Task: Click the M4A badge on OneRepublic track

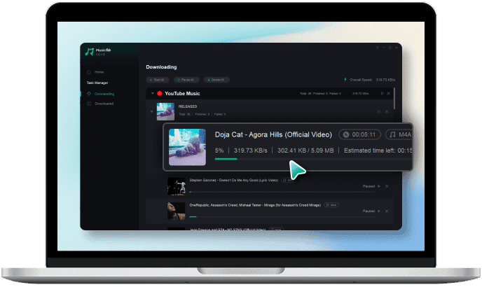Action: point(331,205)
